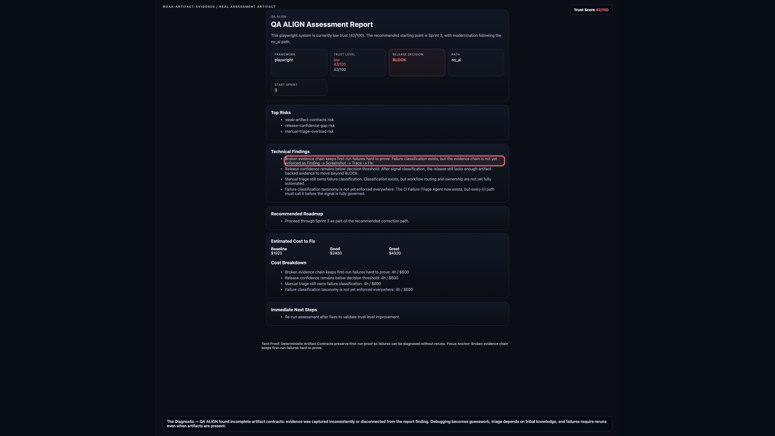The width and height of the screenshot is (775, 436).
Task: Click the Start Sprint 3 card
Action: coord(299,88)
